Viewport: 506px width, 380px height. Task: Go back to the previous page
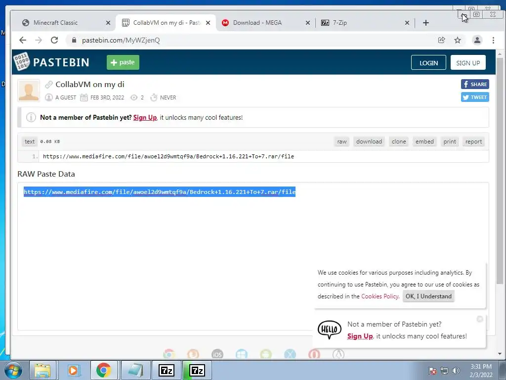click(23, 40)
